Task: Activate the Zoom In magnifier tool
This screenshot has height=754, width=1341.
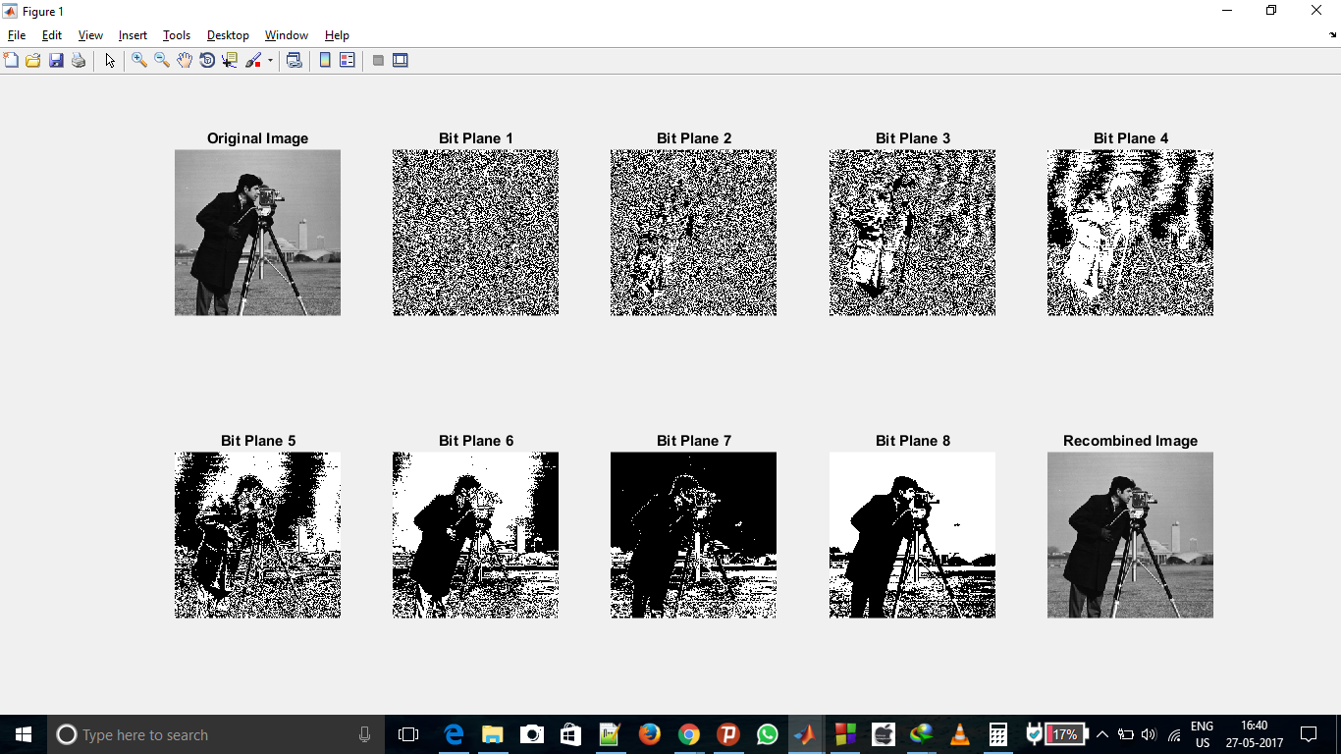Action: 139,61
